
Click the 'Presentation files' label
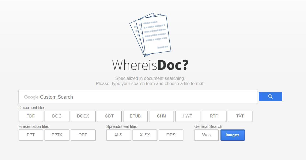(34, 126)
